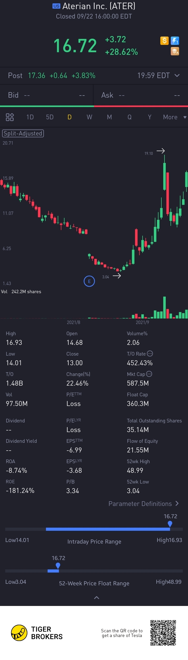Image resolution: width=188 pixels, height=660 pixels.
Task: Tap the yellow dollar sign icon
Action: [x=164, y=41]
